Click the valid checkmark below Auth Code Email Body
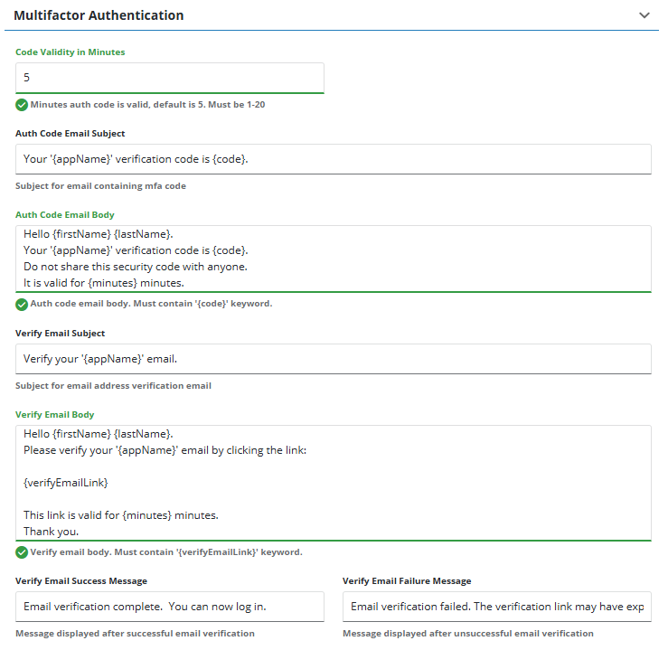 click(22, 304)
